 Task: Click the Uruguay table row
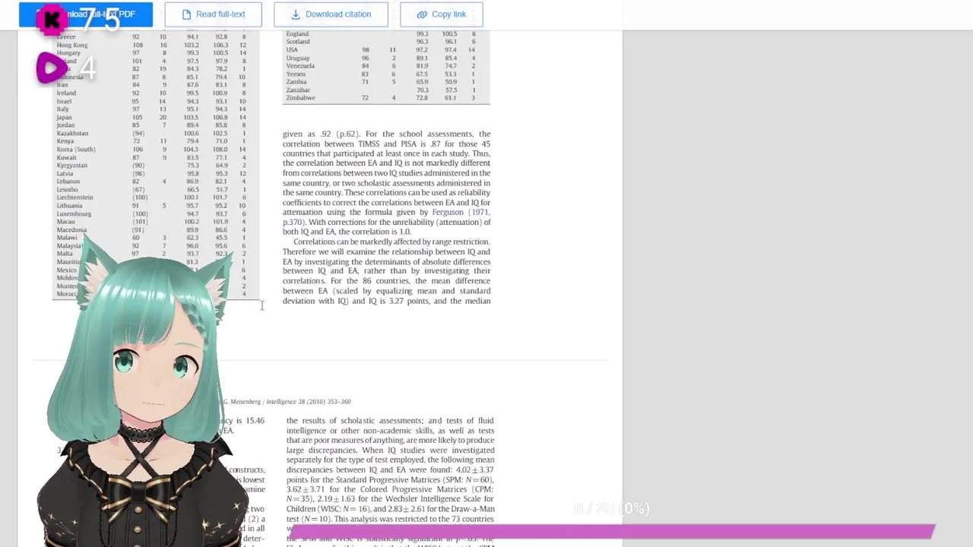(x=381, y=58)
